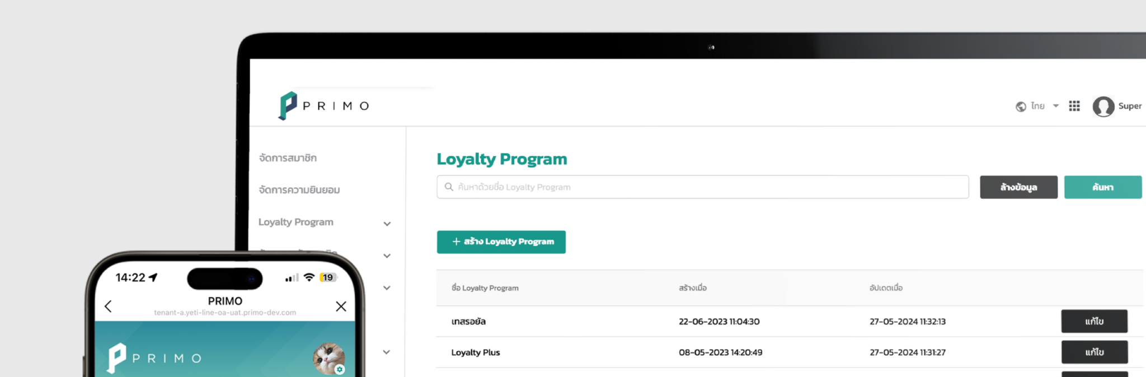
Task: Open the ไทย language dropdown
Action: [x=1045, y=106]
